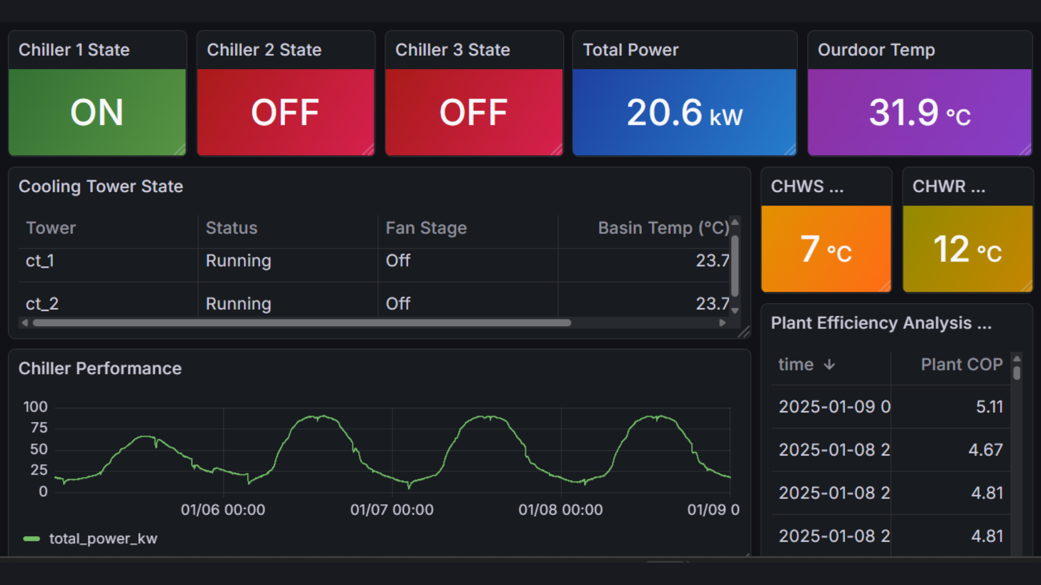Click the Chiller 2 State OFF value tile
Image resolution: width=1041 pixels, height=585 pixels.
click(285, 112)
